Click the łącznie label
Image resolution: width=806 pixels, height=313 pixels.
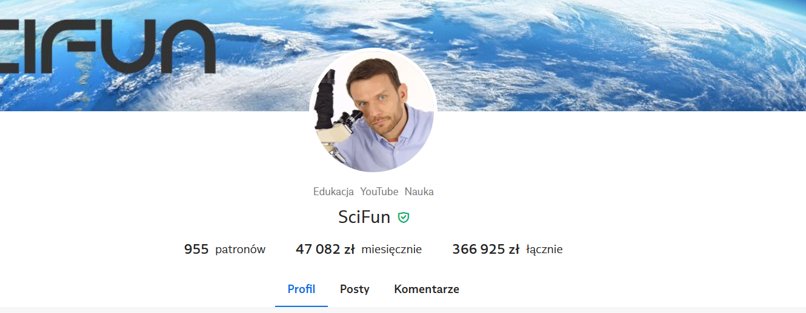pyautogui.click(x=544, y=250)
